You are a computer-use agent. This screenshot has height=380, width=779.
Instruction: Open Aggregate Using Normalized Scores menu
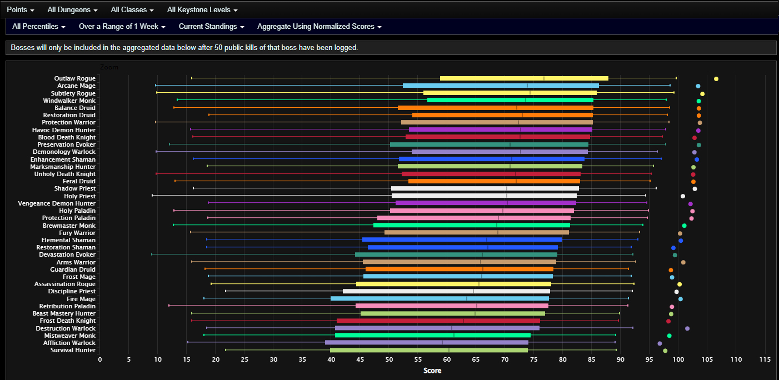click(x=319, y=27)
